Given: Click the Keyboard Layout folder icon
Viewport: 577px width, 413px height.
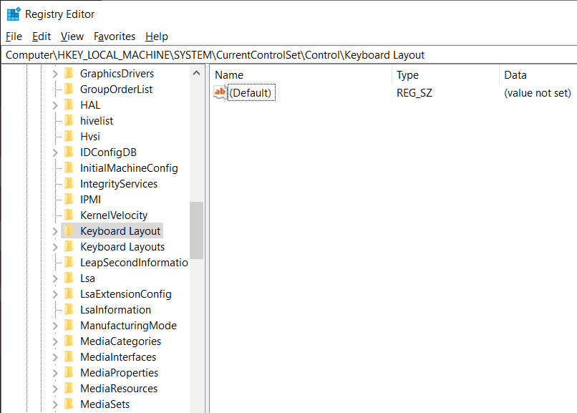Looking at the screenshot, I should [69, 231].
